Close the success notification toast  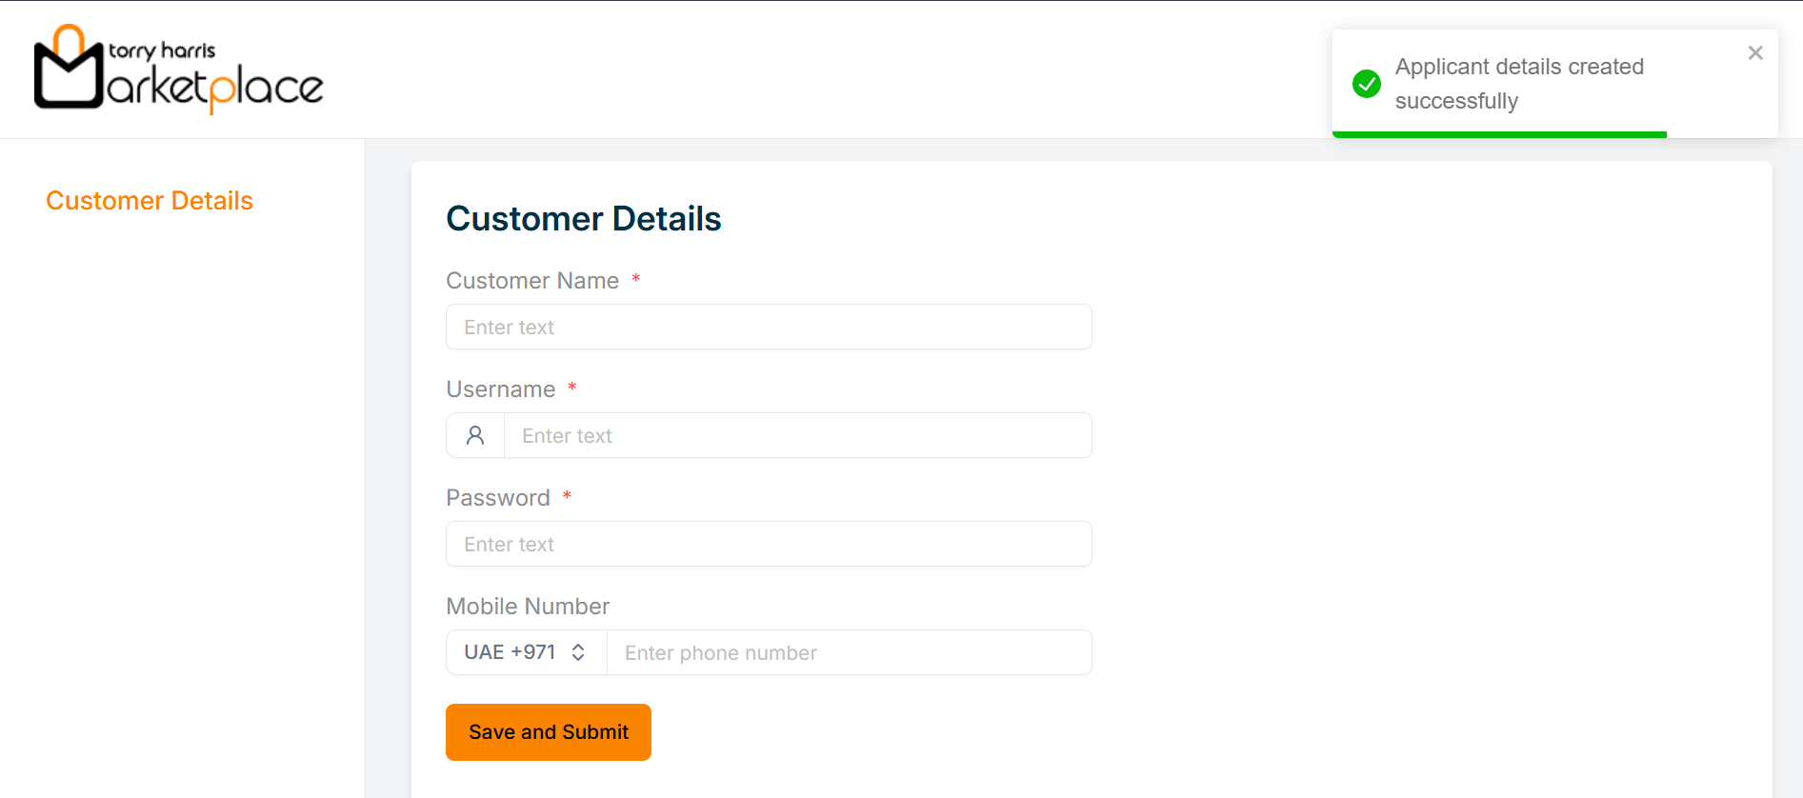click(x=1755, y=53)
